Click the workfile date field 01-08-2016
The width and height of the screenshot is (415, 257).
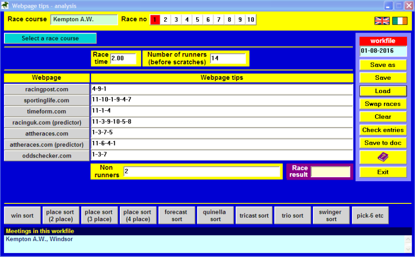tap(383, 51)
